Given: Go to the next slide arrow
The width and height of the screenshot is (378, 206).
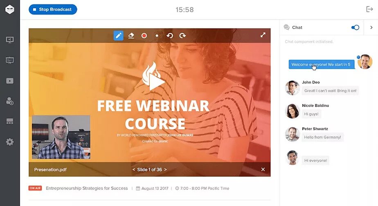Looking at the screenshot, I should (165, 169).
